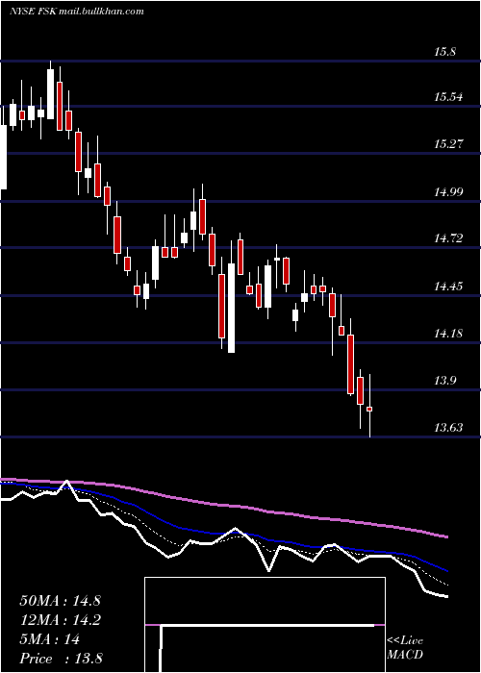This screenshot has height=673, width=481.
Task: Click the <<Live MACD label
Action: pyautogui.click(x=405, y=648)
